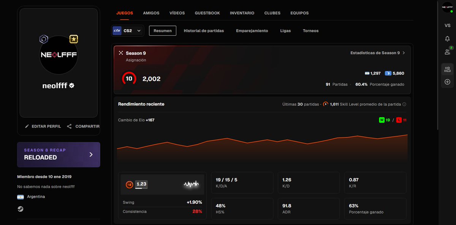The width and height of the screenshot is (456, 225).
Task: Open the Torneos sub-tab
Action: (311, 31)
